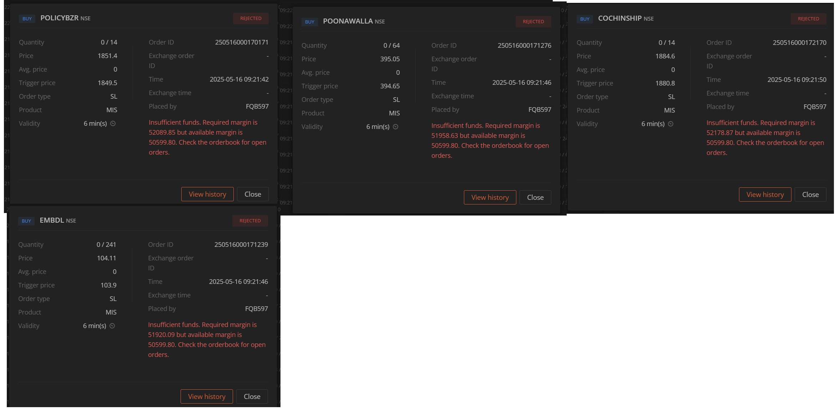Close the EMBDL order dialog
The height and width of the screenshot is (410, 835).
(252, 396)
